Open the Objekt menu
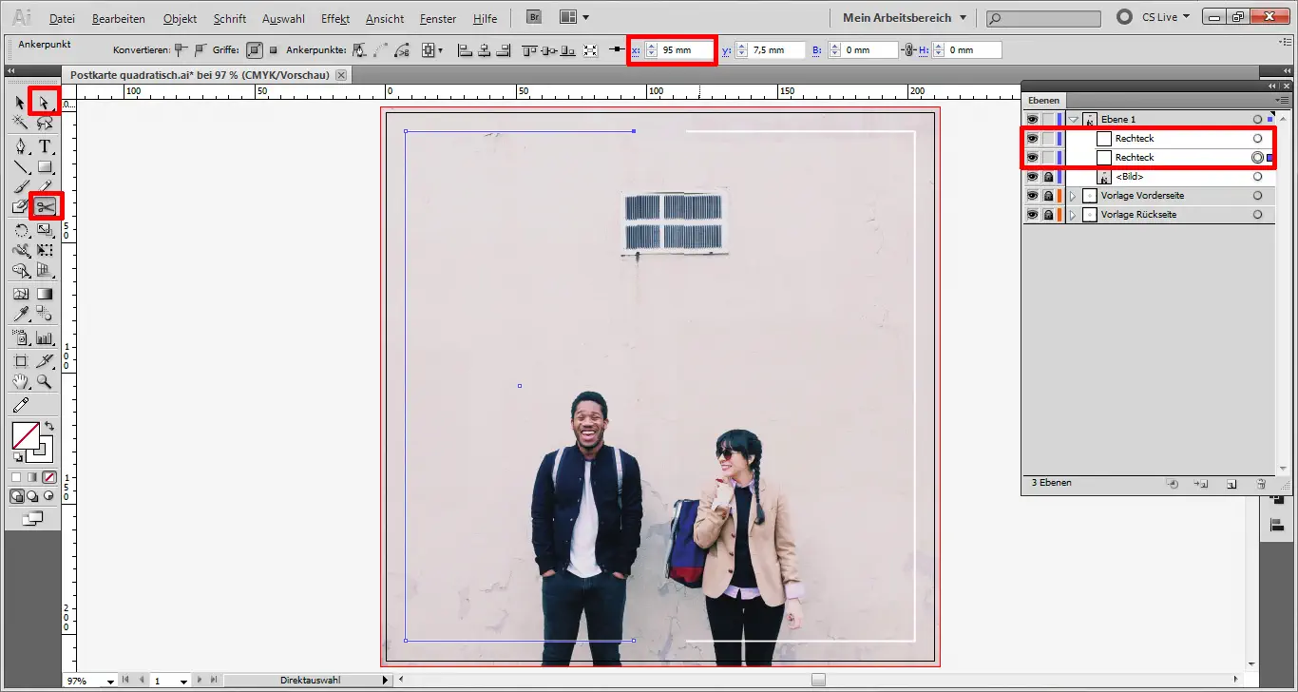1298x692 pixels. click(180, 18)
